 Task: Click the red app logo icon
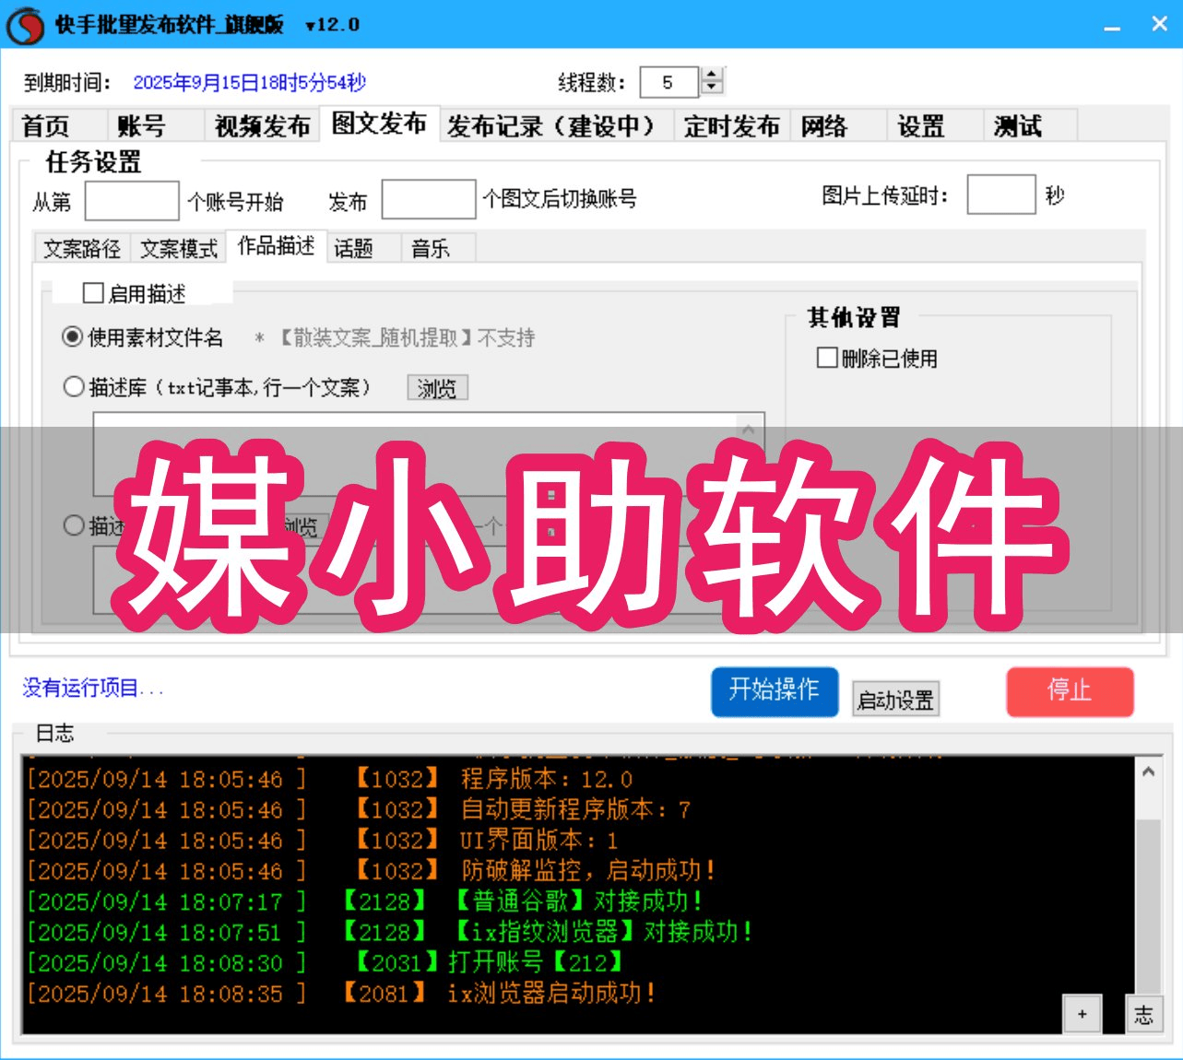(x=26, y=25)
